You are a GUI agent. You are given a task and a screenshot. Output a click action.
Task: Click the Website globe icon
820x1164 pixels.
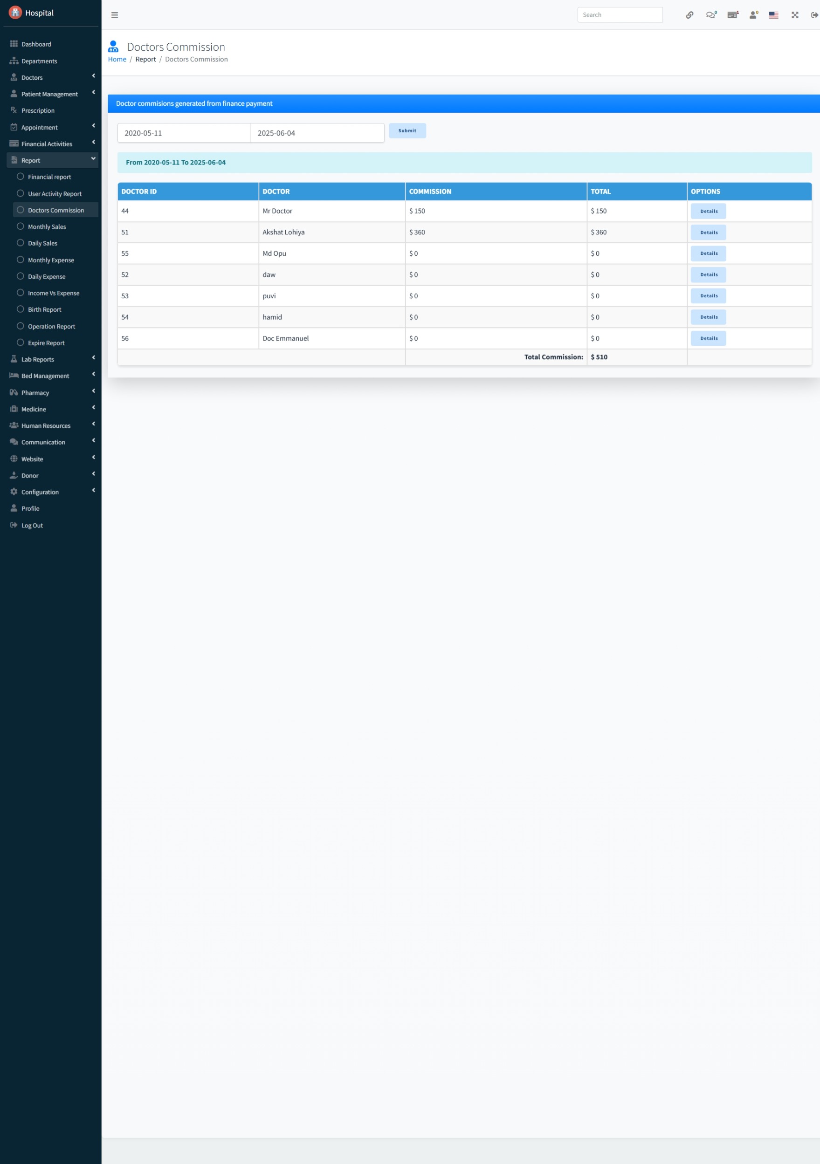click(14, 459)
